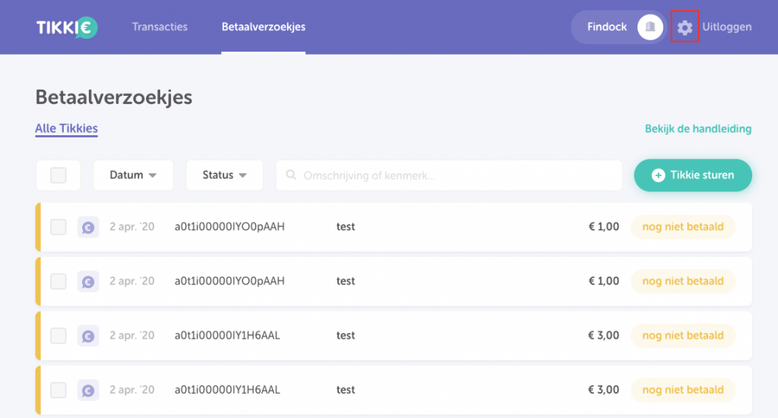This screenshot has width=778, height=418.
Task: Tick the select-all checkbox in filter bar
Action: tap(59, 176)
